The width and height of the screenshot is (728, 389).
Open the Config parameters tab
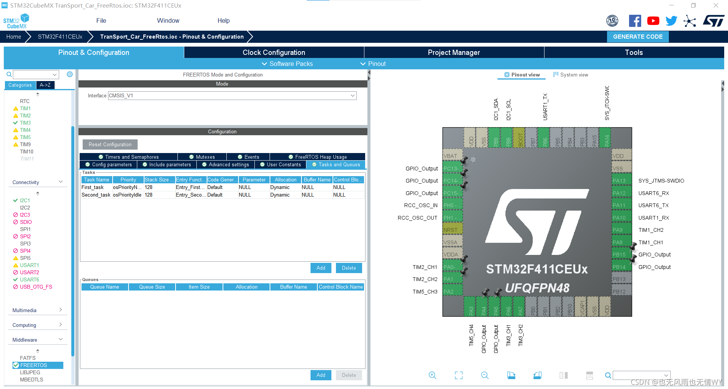[108, 164]
